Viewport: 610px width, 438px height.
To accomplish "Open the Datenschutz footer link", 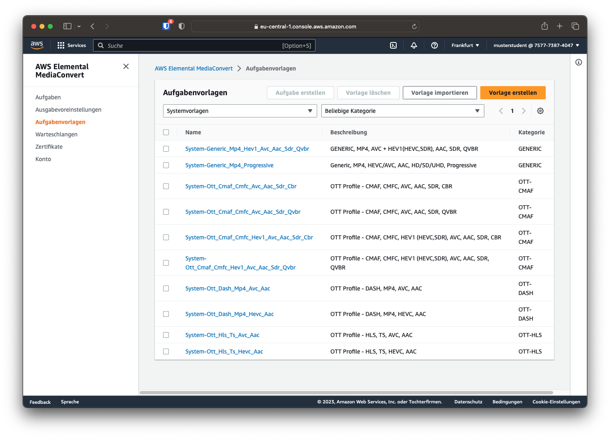I will coord(468,402).
